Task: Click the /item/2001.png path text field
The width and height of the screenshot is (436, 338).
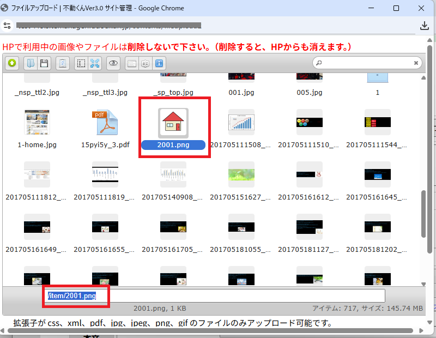Action: click(215, 295)
